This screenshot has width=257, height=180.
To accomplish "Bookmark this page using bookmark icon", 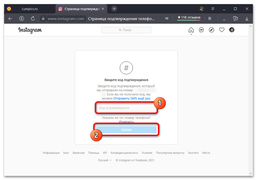I will (210, 19).
